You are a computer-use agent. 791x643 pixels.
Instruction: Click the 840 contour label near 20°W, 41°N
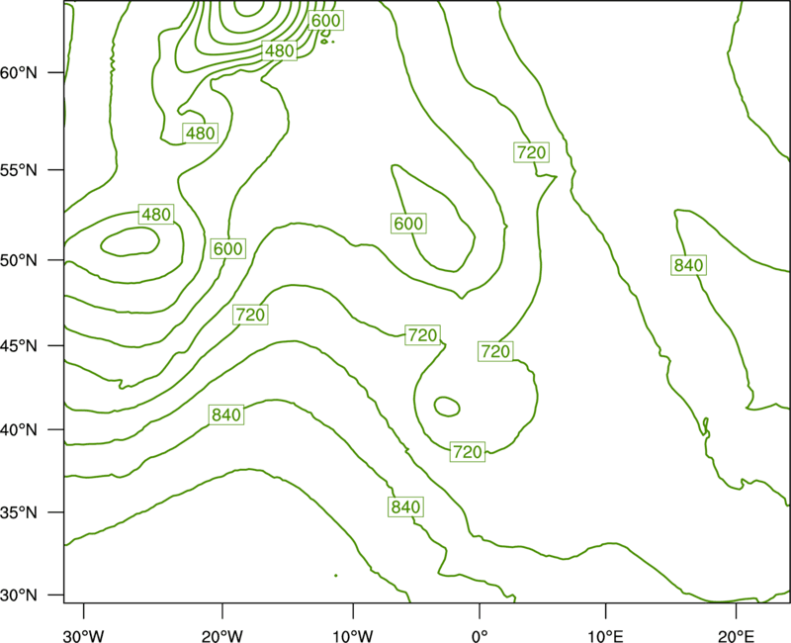[x=226, y=414]
